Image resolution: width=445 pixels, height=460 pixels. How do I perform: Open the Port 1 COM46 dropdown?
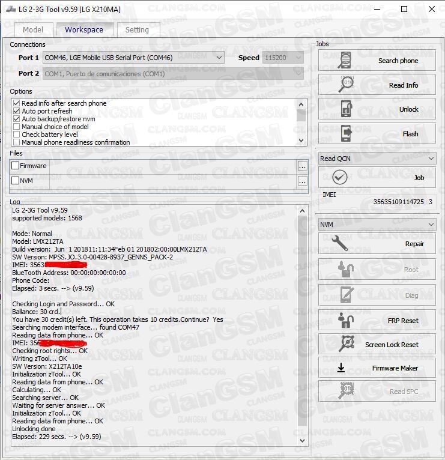(x=133, y=58)
